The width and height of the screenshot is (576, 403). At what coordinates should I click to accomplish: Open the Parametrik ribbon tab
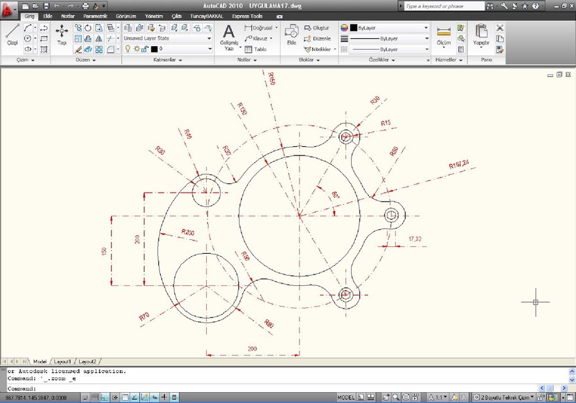coord(96,16)
